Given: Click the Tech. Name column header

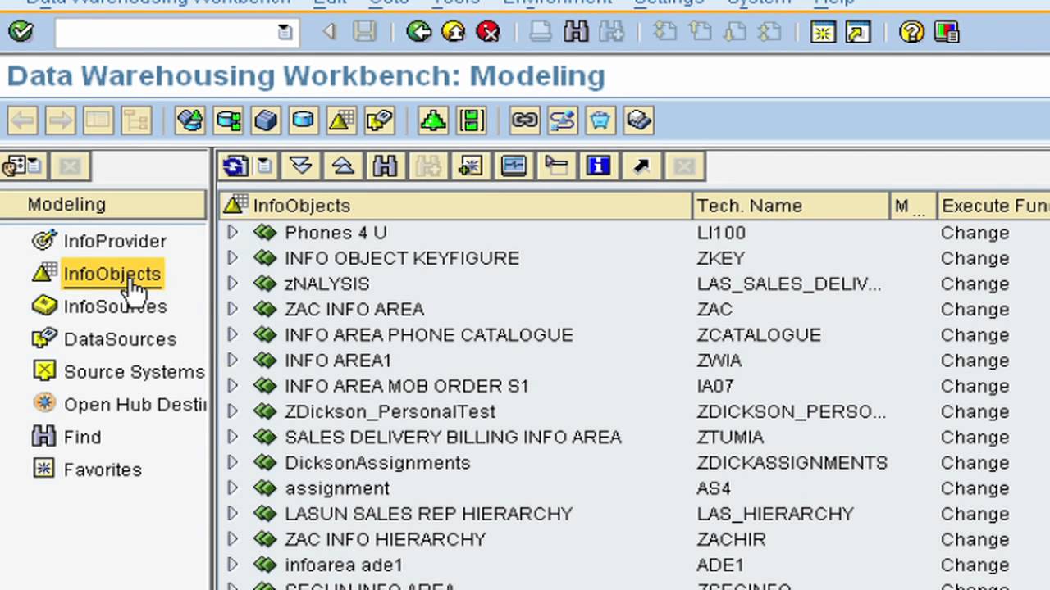Looking at the screenshot, I should 791,206.
